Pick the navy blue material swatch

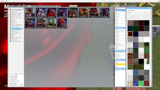(x=135, y=34)
